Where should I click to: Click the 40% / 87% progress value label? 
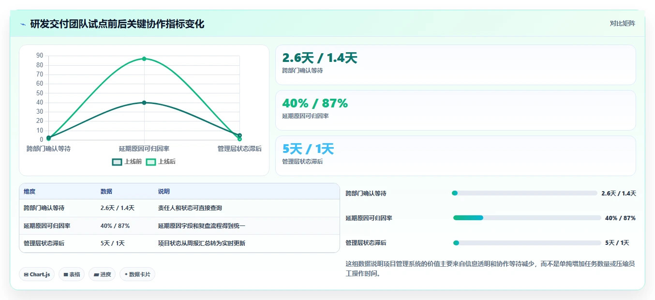620,218
